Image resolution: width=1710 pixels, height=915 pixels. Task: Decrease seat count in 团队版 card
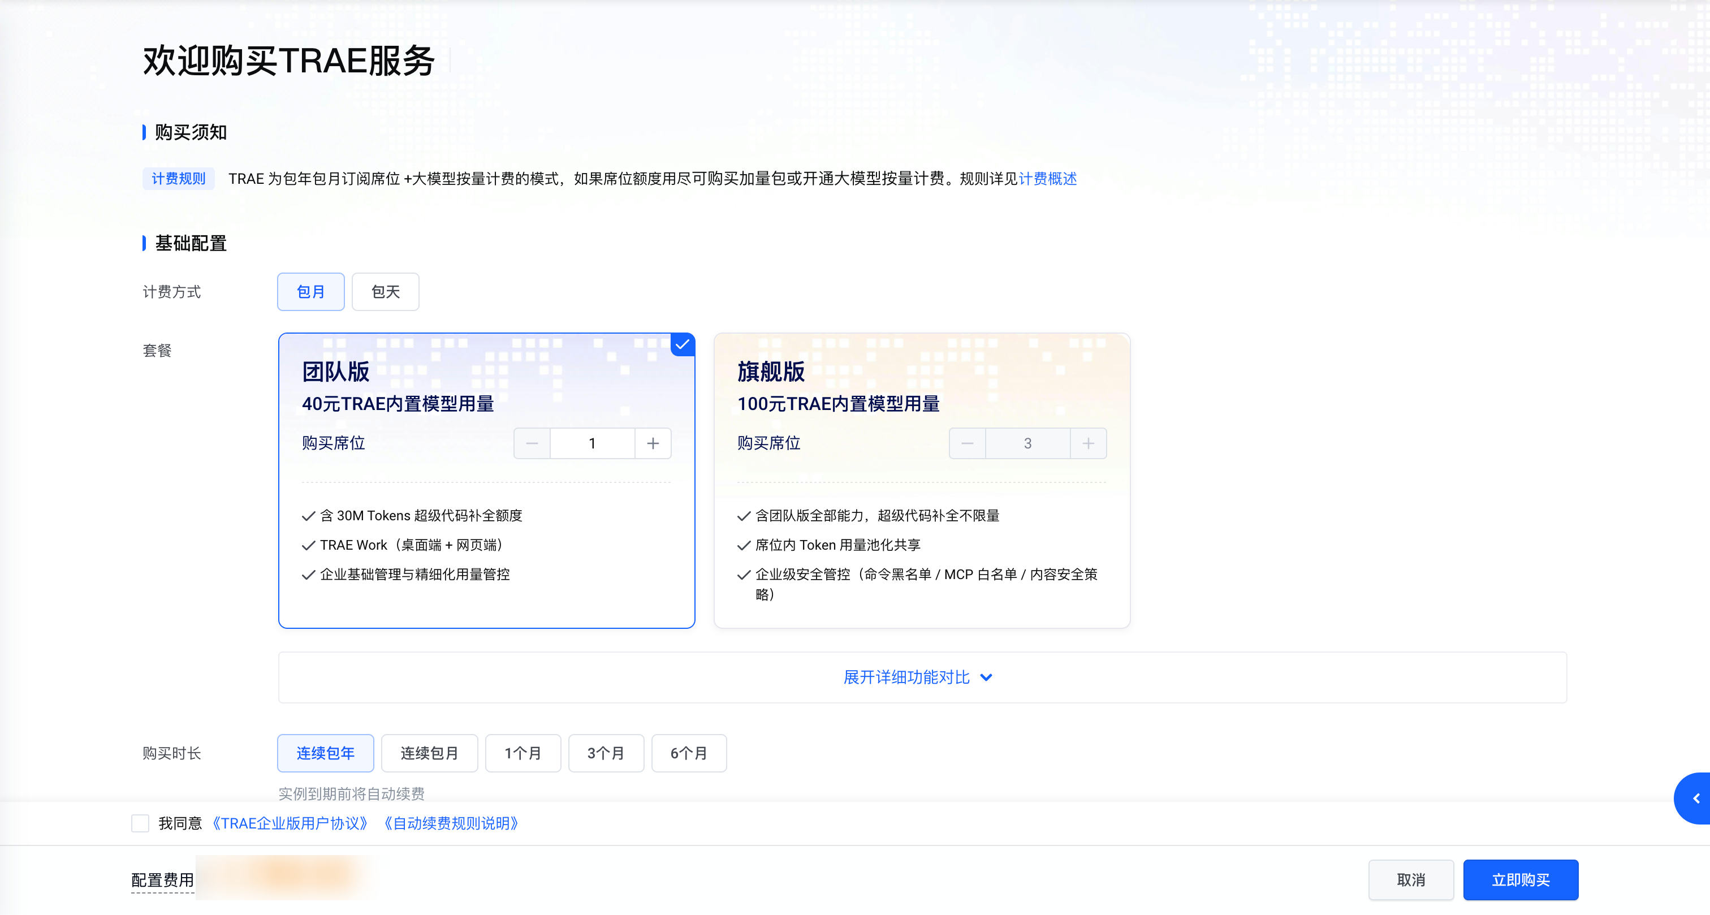coord(532,443)
